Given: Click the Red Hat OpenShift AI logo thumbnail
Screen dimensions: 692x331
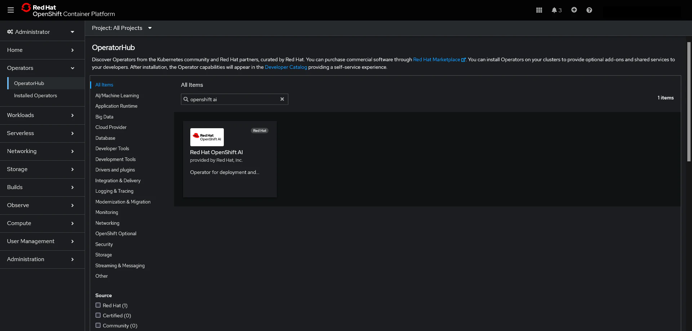Looking at the screenshot, I should click(207, 137).
